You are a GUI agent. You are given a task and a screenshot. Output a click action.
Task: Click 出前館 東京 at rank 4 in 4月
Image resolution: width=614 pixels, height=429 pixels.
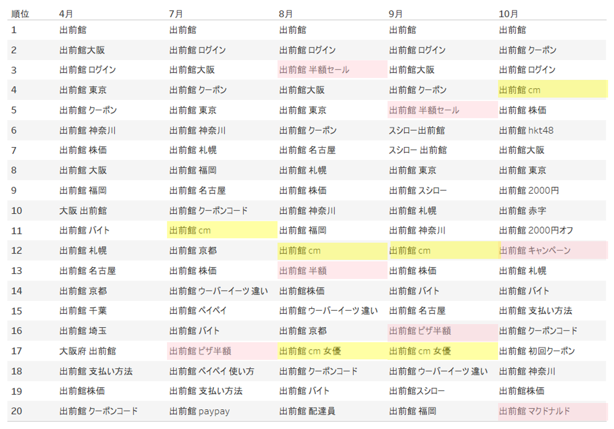click(83, 90)
